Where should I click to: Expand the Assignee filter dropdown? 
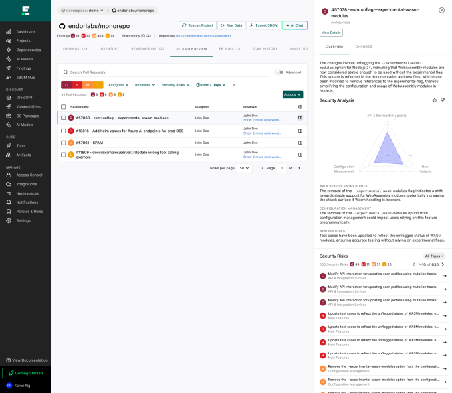coord(118,85)
